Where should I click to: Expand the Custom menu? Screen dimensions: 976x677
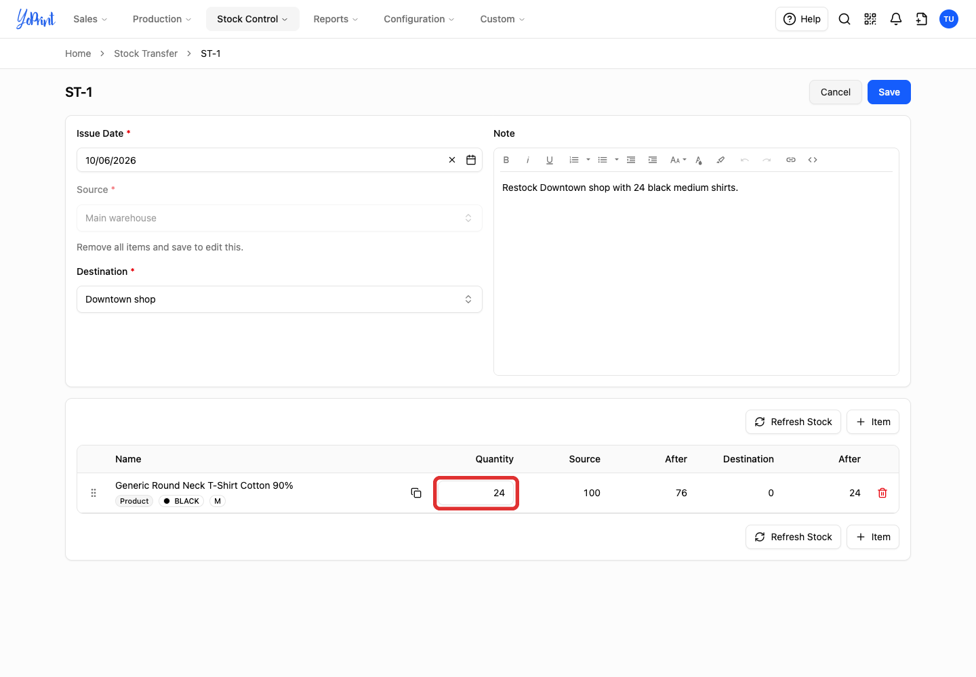(x=502, y=19)
